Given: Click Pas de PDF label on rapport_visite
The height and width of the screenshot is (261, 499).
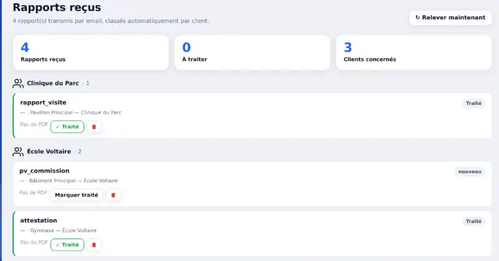Looking at the screenshot, I should point(34,124).
